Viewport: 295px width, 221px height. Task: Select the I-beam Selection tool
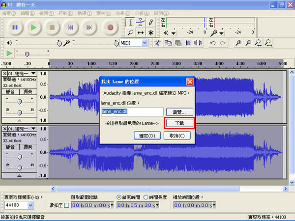[131, 23]
